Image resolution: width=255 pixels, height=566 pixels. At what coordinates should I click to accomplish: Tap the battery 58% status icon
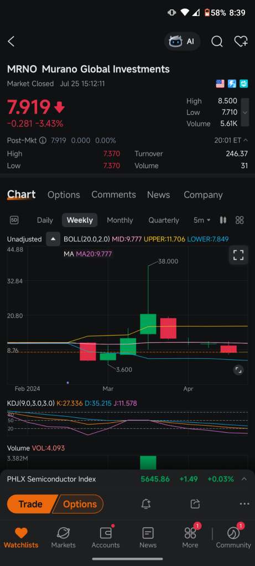coord(215,13)
